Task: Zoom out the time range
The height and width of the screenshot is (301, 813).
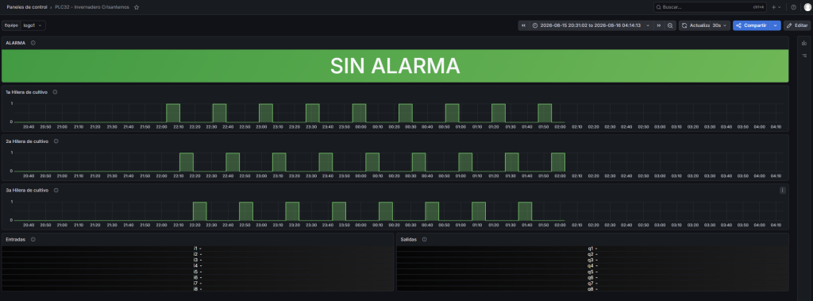Action: click(x=670, y=25)
